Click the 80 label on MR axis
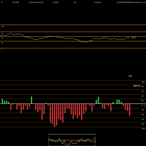Viewport: 146px width, 146px height. (142, 87)
